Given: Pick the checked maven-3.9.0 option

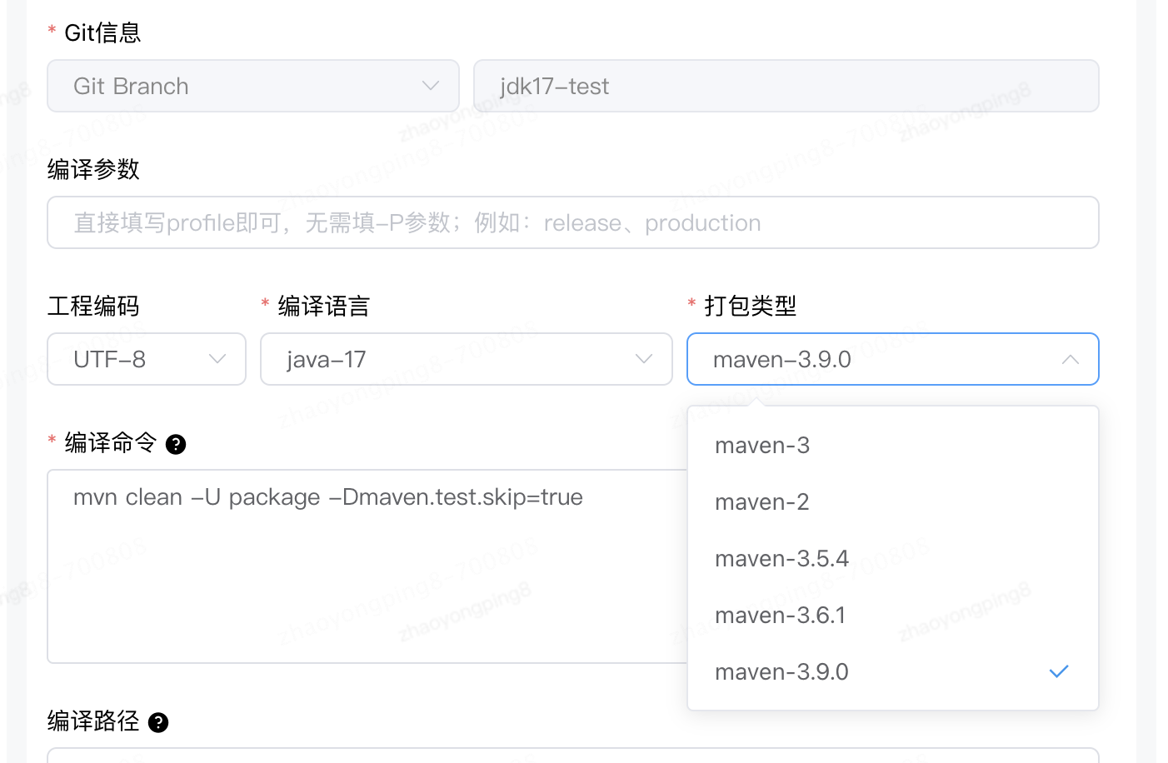Looking at the screenshot, I should (x=893, y=671).
